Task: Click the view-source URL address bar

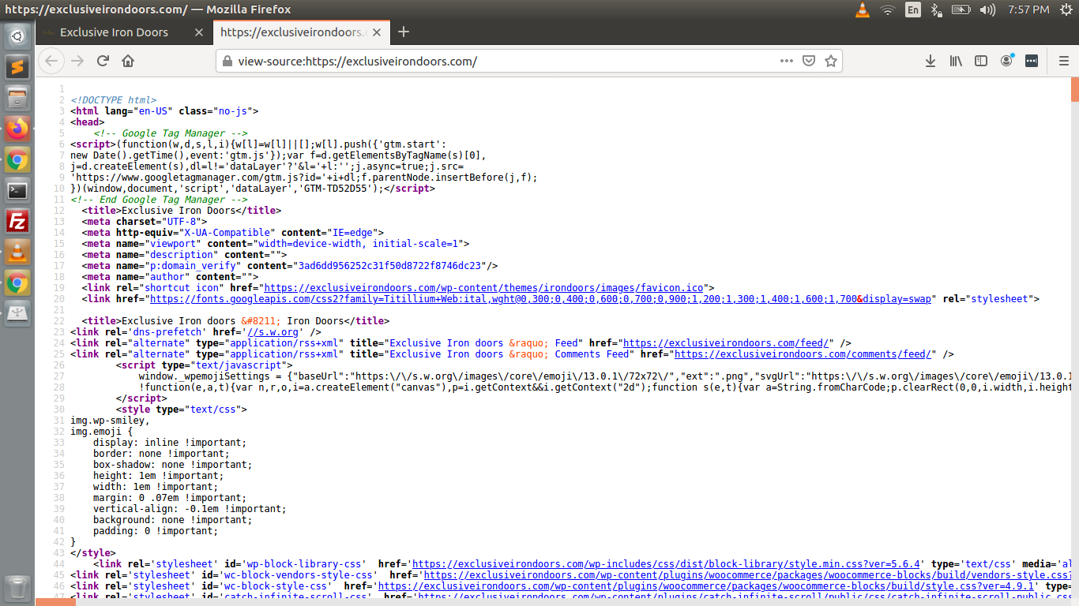Action: (498, 61)
